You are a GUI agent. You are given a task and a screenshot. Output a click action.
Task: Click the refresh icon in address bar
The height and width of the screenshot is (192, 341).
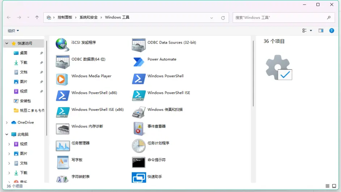coord(223,18)
